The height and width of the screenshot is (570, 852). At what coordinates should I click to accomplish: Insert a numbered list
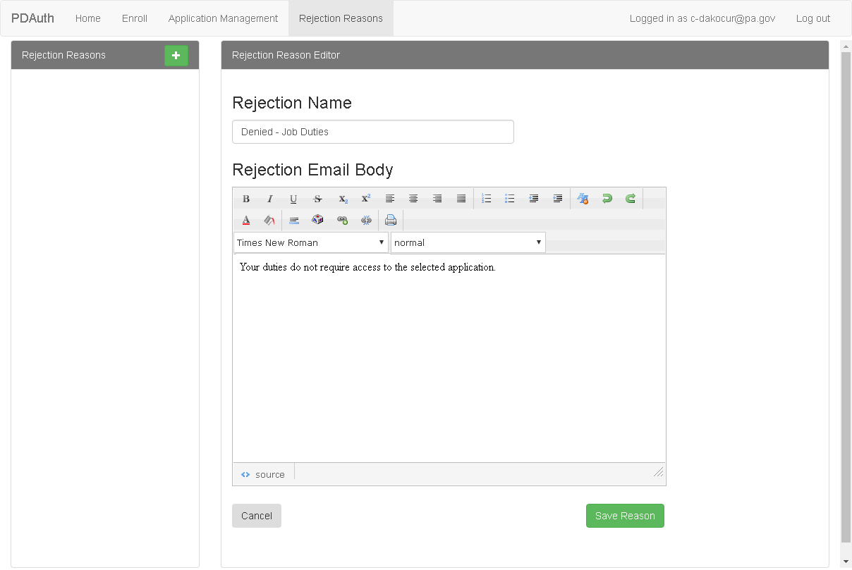click(x=486, y=199)
